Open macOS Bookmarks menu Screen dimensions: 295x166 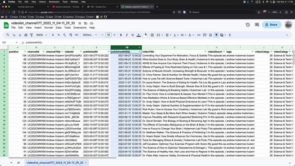pos(54,2)
